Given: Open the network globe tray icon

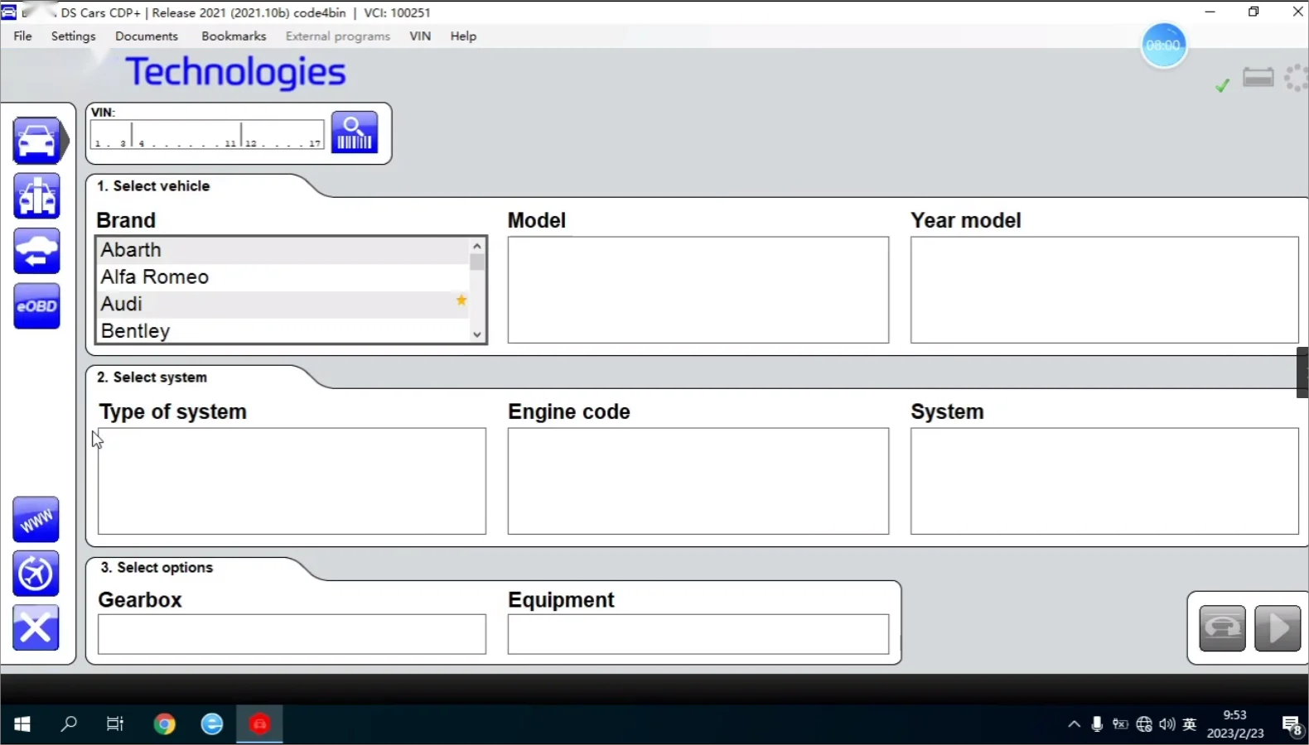Looking at the screenshot, I should 1144,724.
